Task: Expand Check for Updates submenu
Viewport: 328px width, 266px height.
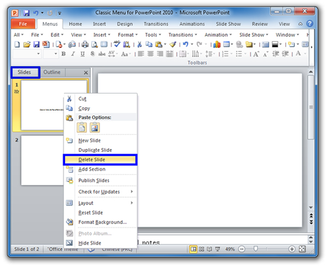Action: pyautogui.click(x=106, y=192)
